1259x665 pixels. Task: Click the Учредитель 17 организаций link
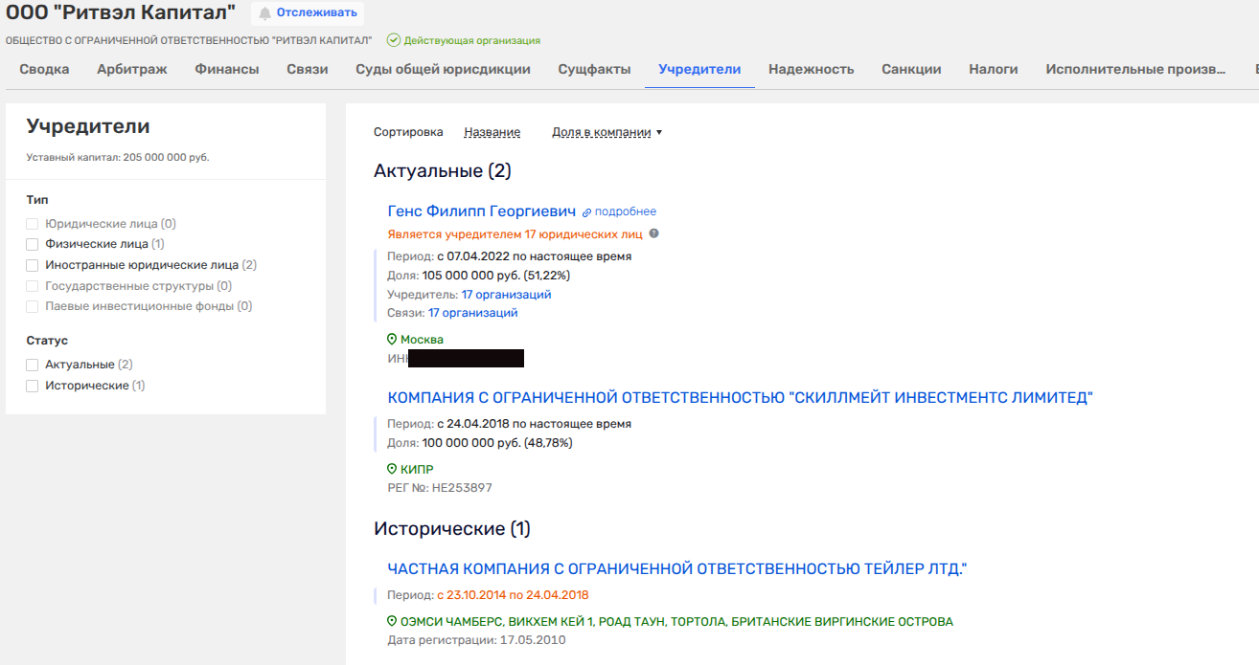point(506,295)
